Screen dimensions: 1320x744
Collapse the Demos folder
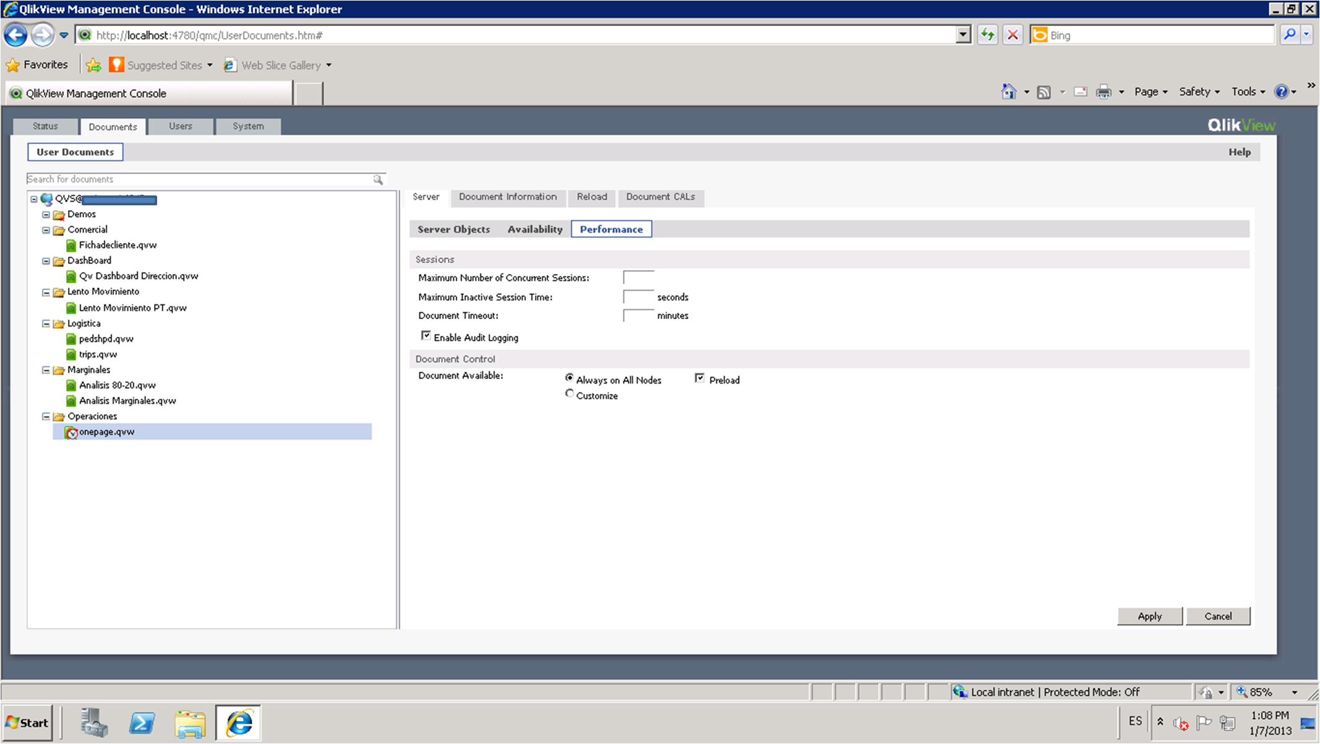[x=46, y=215]
